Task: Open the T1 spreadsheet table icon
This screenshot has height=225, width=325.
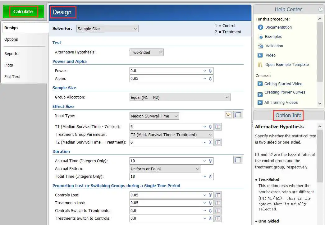Action: pyautogui.click(x=218, y=127)
